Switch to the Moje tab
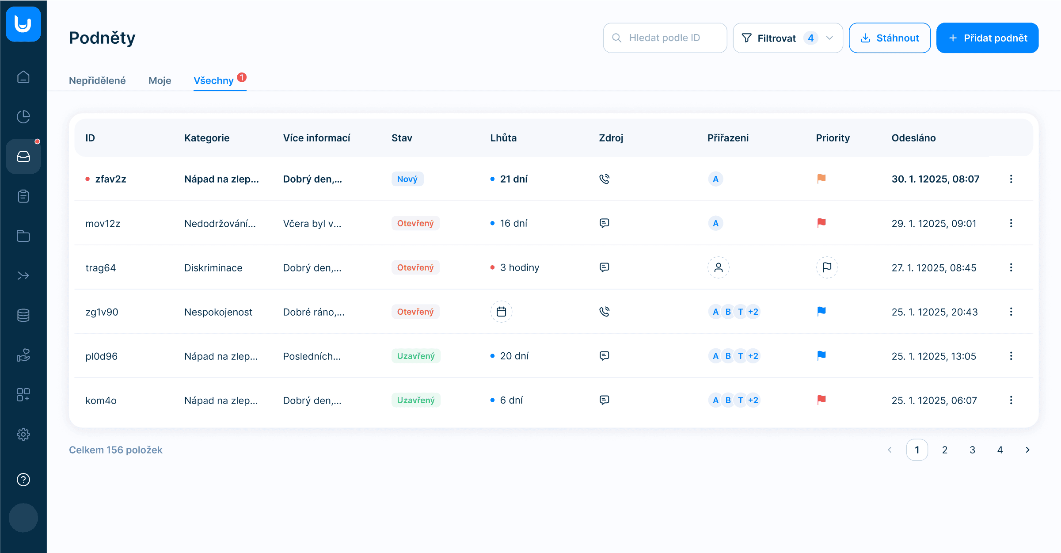Image resolution: width=1061 pixels, height=553 pixels. [160, 80]
